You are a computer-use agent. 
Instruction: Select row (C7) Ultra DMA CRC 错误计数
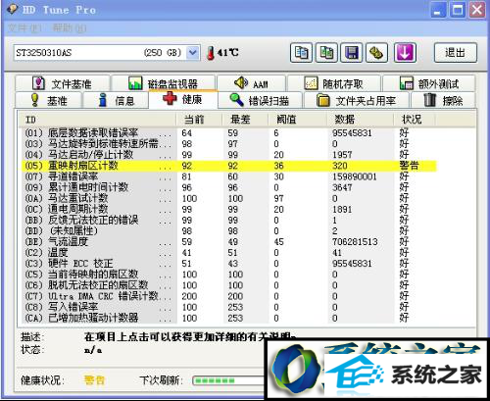click(228, 296)
